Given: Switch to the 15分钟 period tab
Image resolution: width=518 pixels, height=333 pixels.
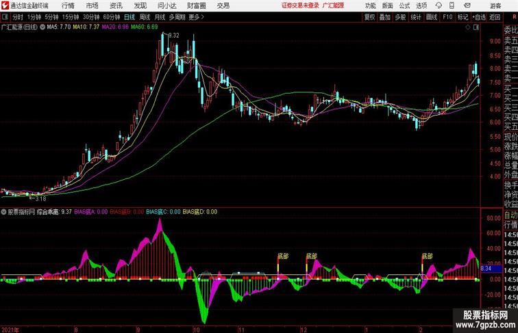Looking at the screenshot, I should 71,17.
